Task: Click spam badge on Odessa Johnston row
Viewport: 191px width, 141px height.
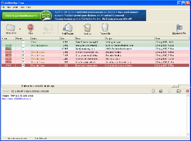Action: 8,59
